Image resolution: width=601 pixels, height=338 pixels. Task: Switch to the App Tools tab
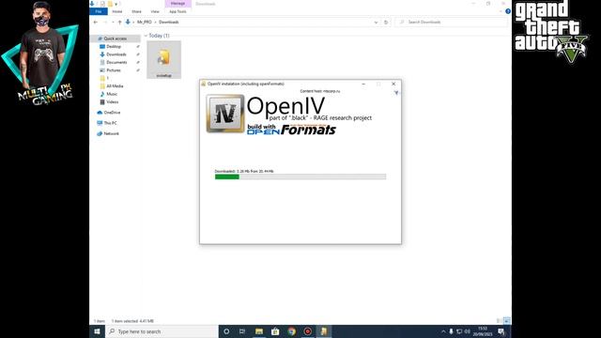point(177,11)
